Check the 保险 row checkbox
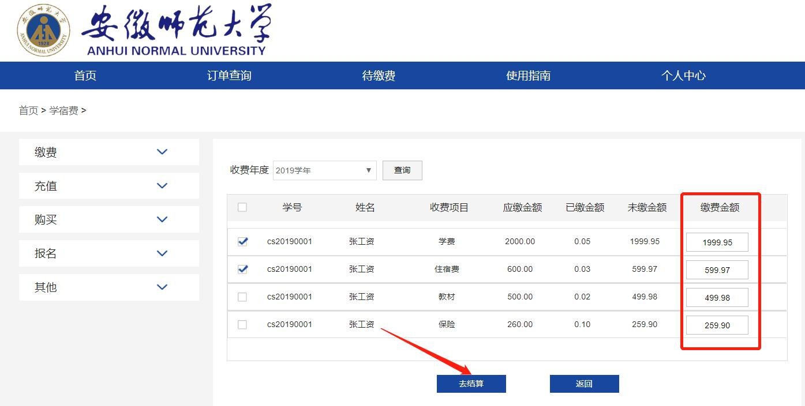The height and width of the screenshot is (406, 805). 242,324
